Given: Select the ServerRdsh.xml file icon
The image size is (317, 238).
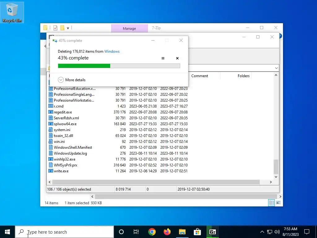Looking at the screenshot, I should (50, 118).
